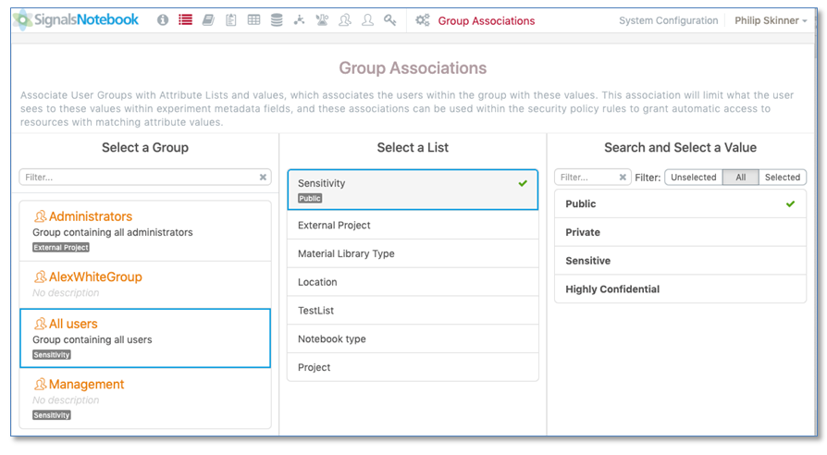Click the SignalsNotebook logo
This screenshot has height=455, width=827.
76,19
